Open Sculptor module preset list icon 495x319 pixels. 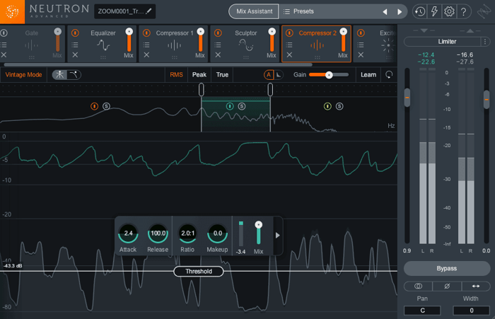tap(218, 45)
